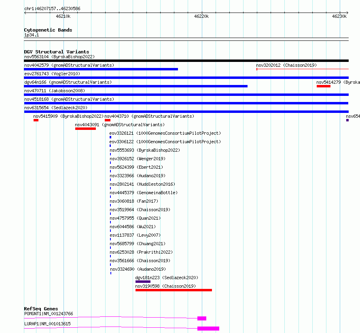This screenshot has width=360, height=333.
Task: Open nsv4043091 (gnomADStructuralVariants) label
Action: click(x=120, y=125)
